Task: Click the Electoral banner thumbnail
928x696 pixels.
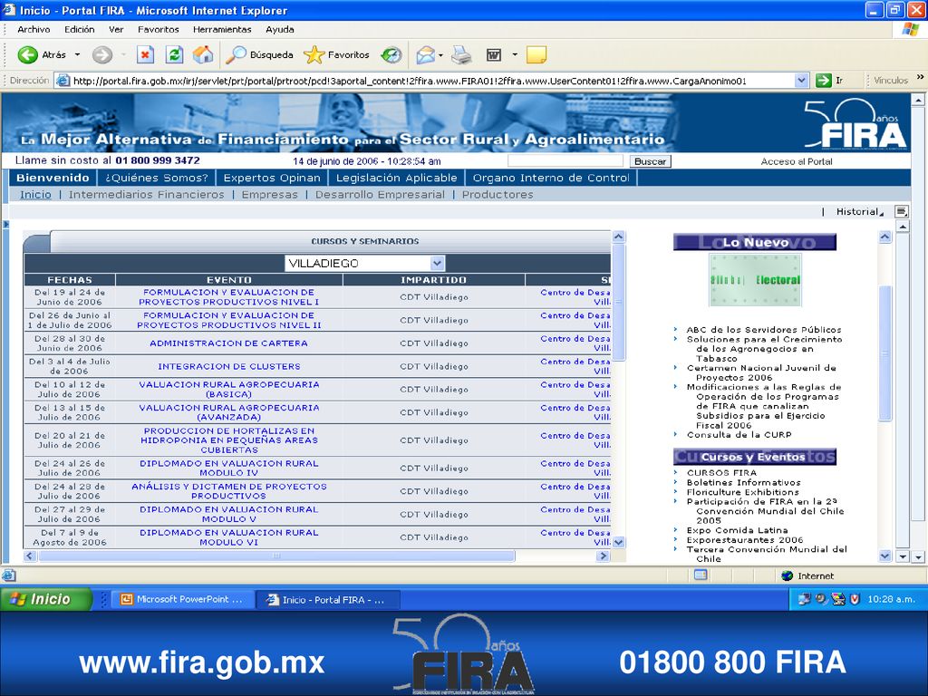Action: [x=755, y=280]
